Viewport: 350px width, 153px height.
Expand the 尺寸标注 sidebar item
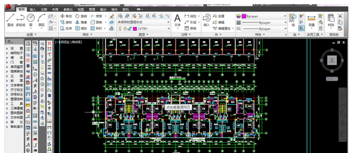click(x=15, y=90)
